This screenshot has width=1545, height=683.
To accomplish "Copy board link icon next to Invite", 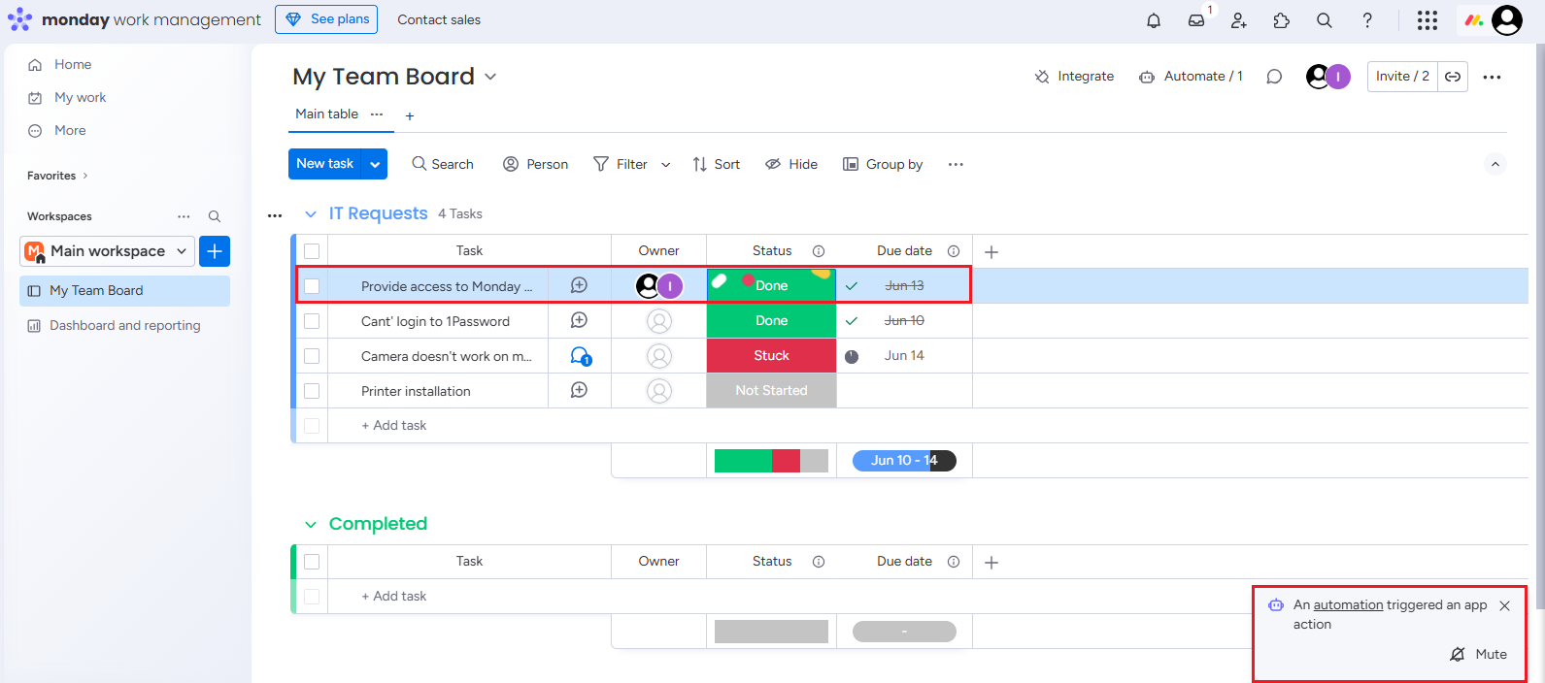I will point(1453,77).
